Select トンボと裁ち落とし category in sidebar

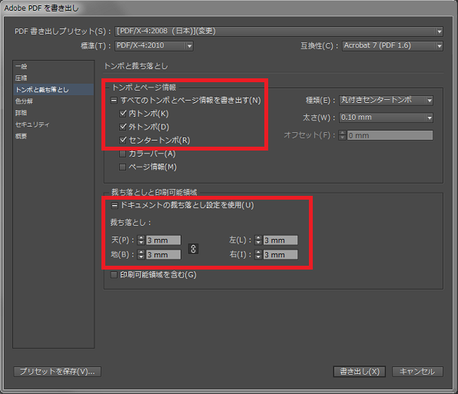click(x=54, y=90)
